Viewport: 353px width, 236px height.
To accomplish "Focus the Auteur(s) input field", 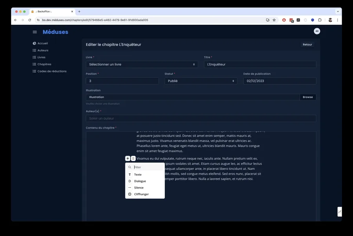I will 201,118.
